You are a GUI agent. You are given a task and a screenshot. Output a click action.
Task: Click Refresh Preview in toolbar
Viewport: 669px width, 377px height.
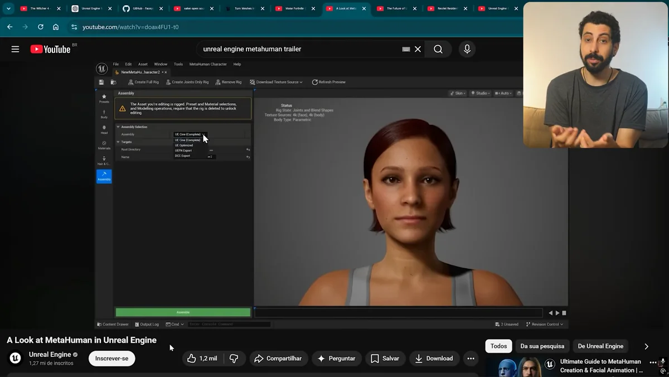coord(329,82)
